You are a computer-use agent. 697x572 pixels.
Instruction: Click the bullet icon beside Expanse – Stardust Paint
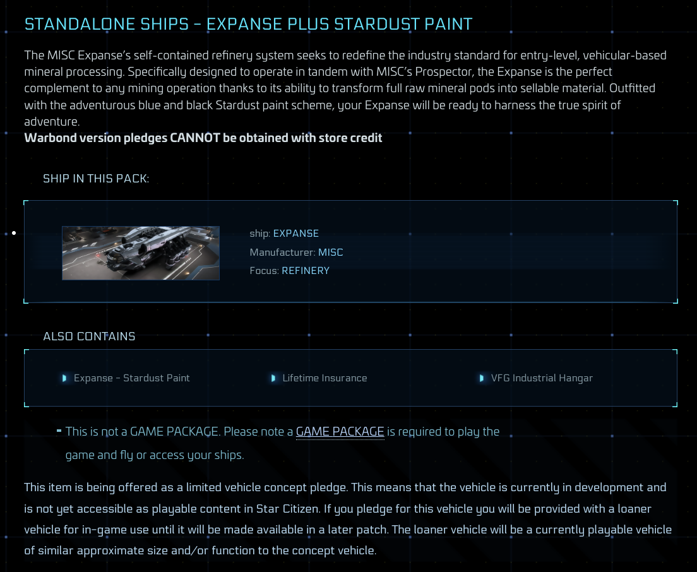coord(64,378)
